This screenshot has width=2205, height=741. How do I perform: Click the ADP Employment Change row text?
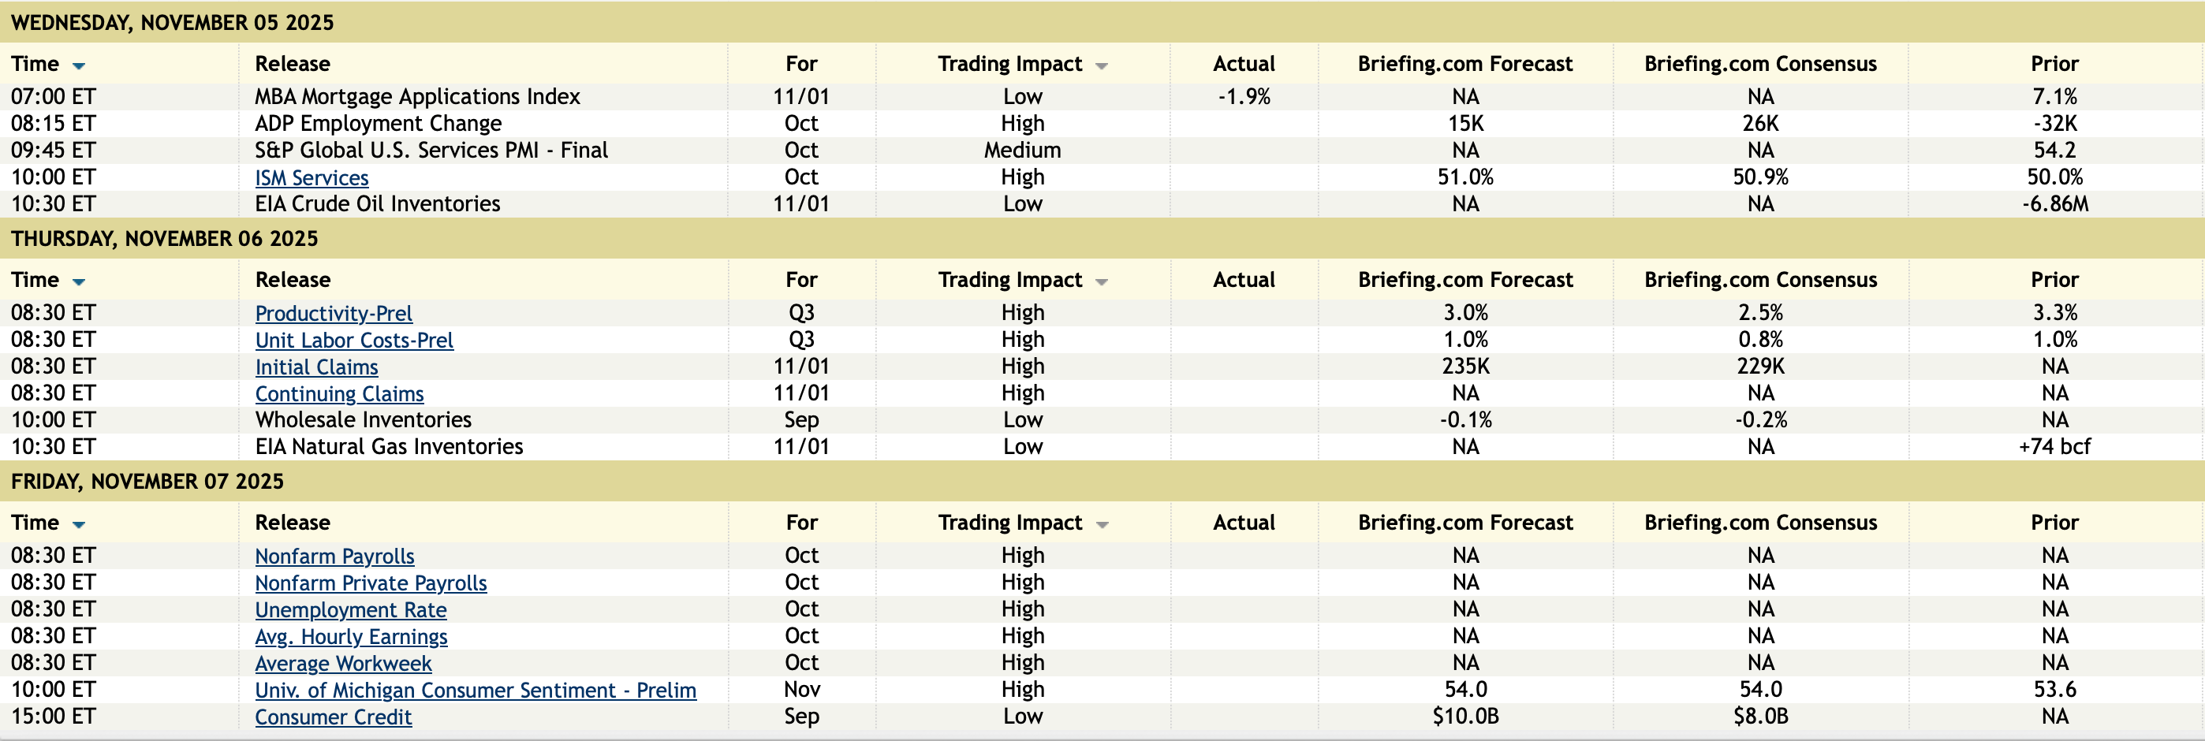click(378, 123)
